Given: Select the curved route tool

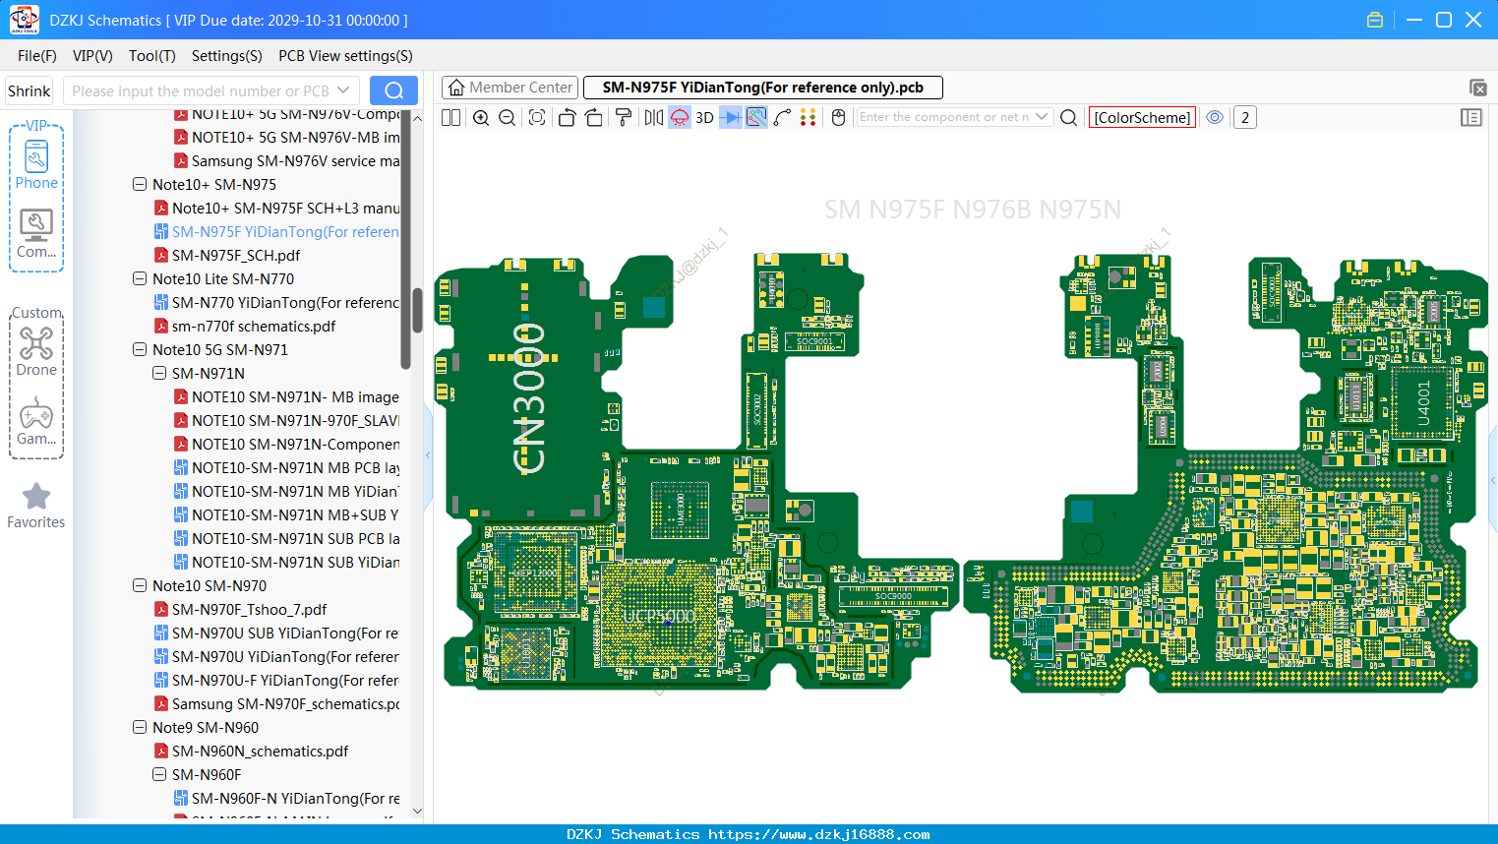Looking at the screenshot, I should tap(782, 117).
